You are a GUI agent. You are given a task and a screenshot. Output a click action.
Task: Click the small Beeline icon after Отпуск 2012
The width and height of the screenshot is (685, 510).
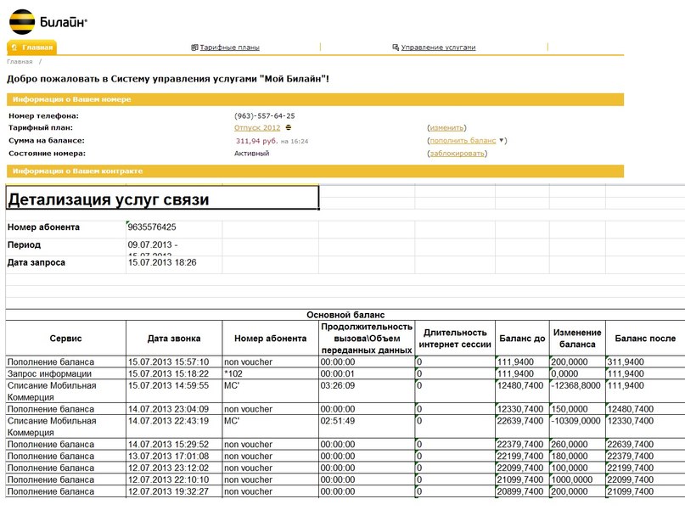click(x=289, y=127)
